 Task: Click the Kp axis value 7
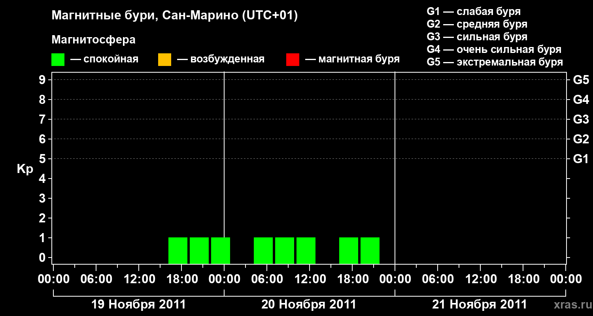43,119
